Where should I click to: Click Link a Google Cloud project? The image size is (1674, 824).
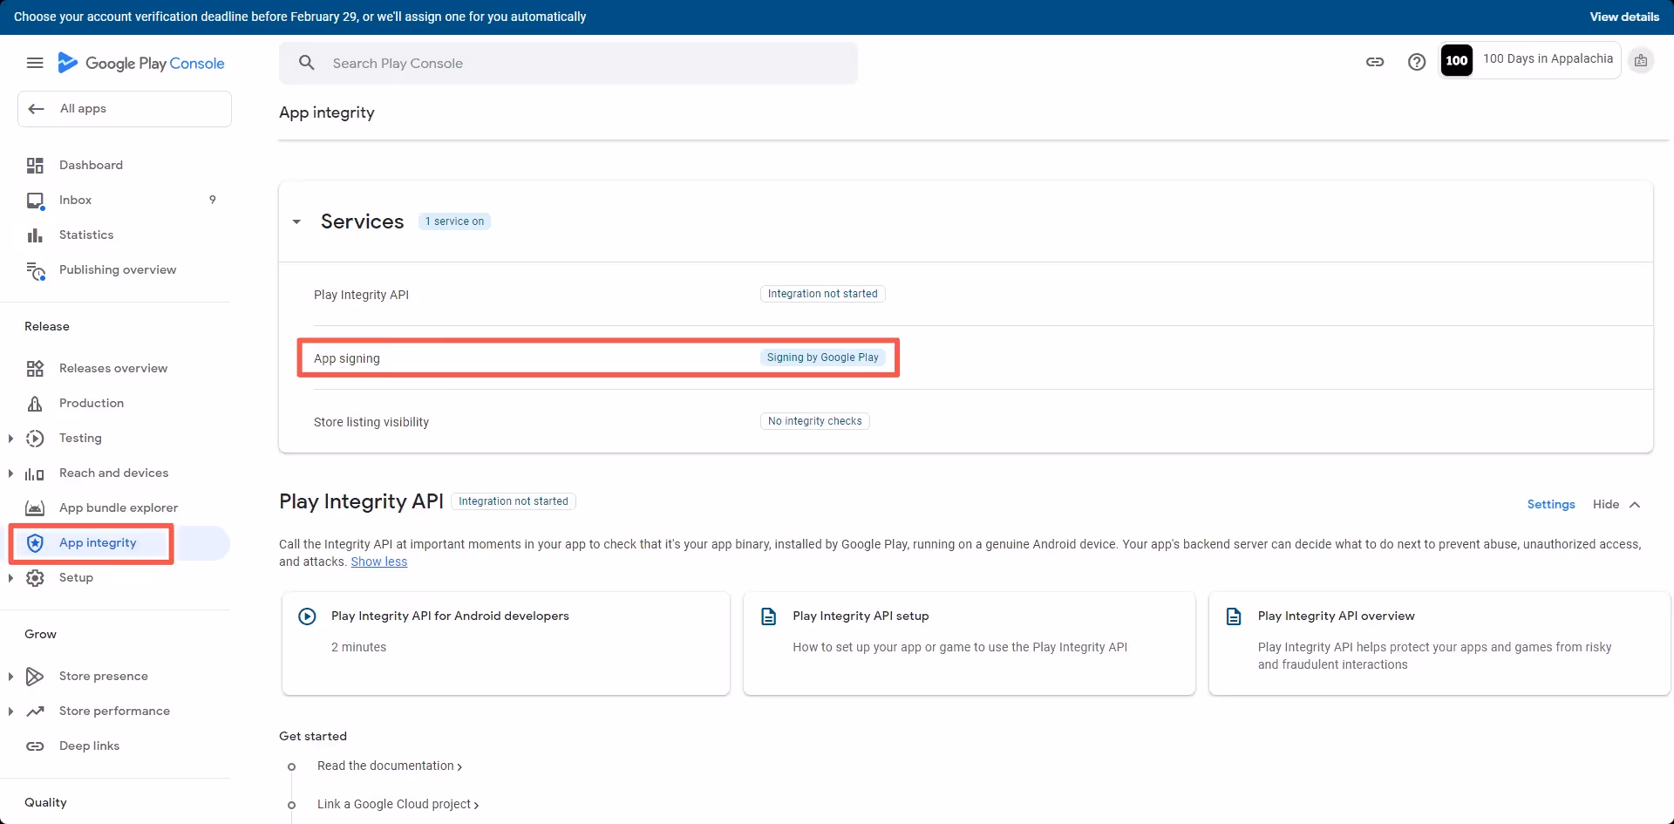398,804
